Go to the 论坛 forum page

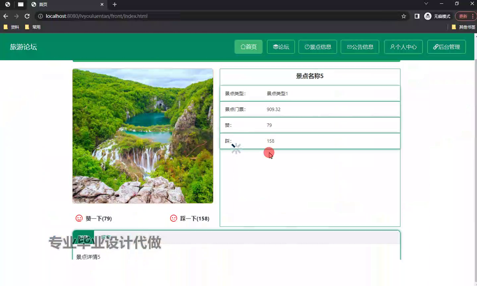pyautogui.click(x=281, y=47)
